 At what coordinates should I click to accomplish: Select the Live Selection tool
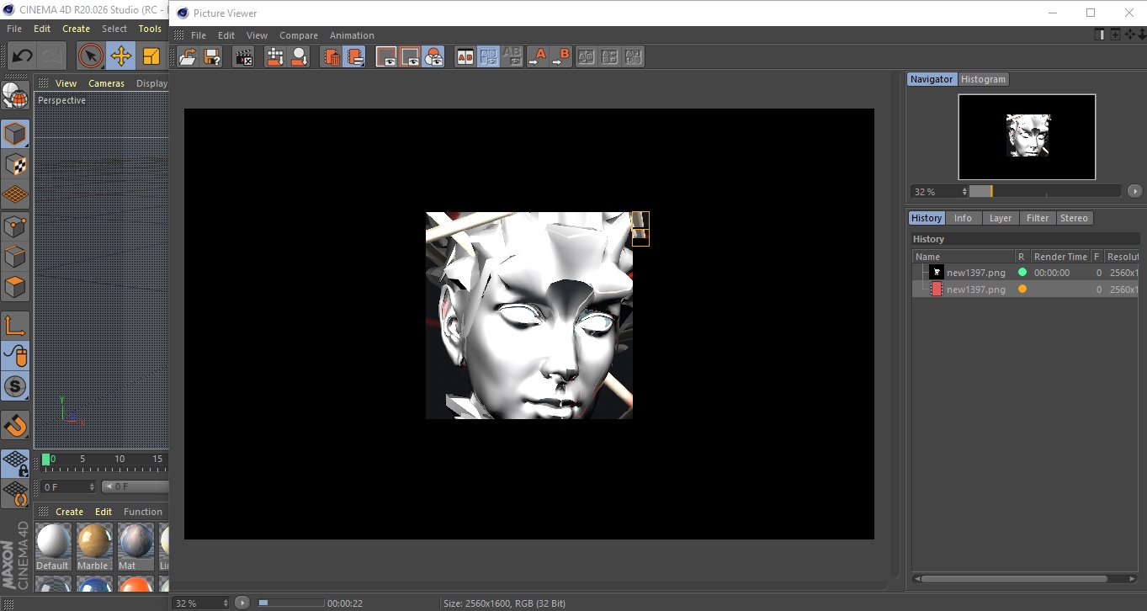(x=91, y=56)
